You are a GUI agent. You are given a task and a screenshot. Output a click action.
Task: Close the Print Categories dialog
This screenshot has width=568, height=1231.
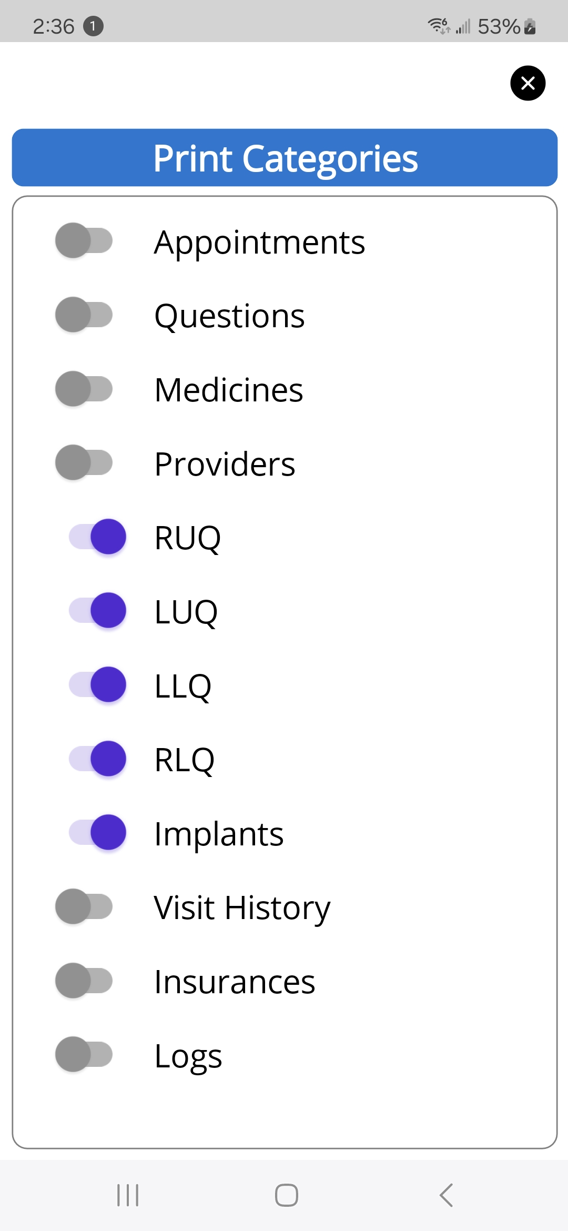528,83
